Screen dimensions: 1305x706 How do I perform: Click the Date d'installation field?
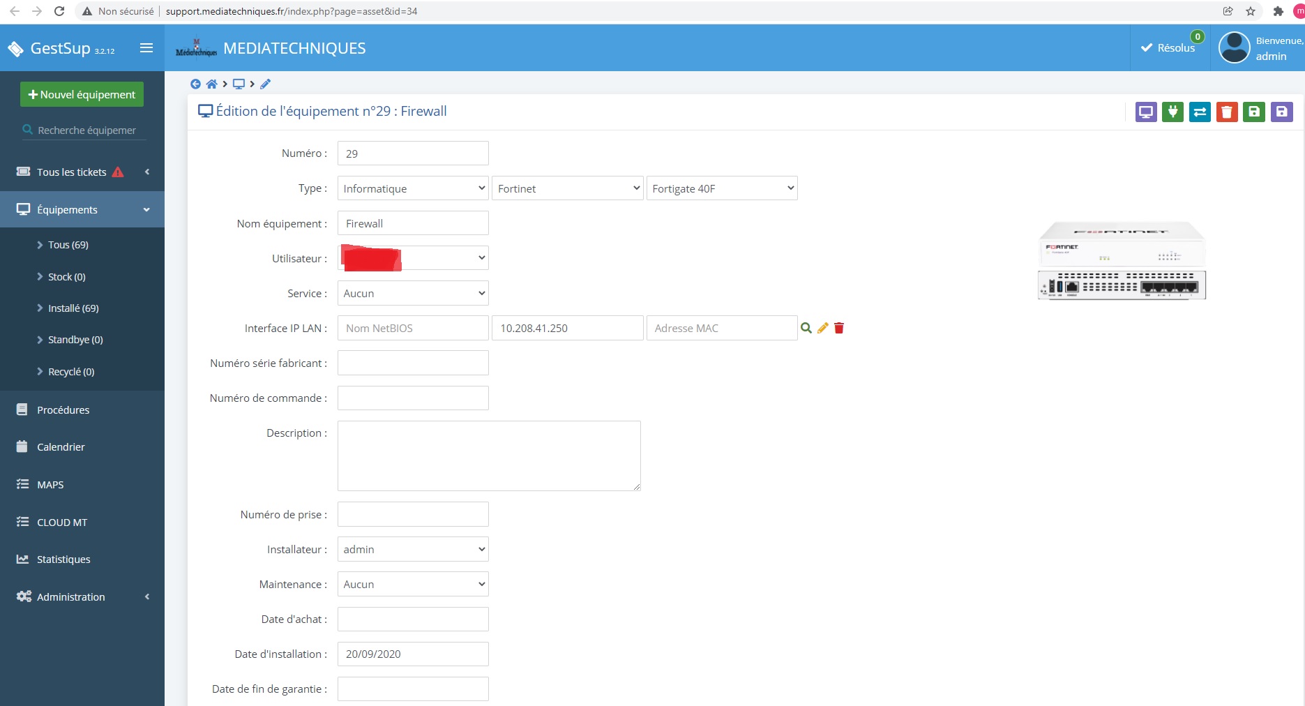413,654
